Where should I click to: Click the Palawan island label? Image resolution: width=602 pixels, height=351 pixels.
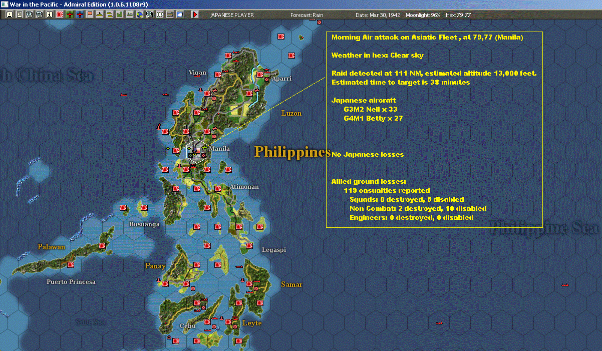pos(52,247)
